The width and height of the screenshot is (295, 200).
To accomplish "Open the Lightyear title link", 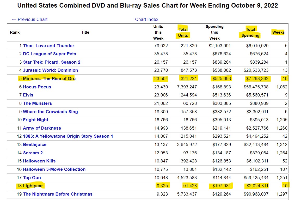I will pyautogui.click(x=33, y=186).
